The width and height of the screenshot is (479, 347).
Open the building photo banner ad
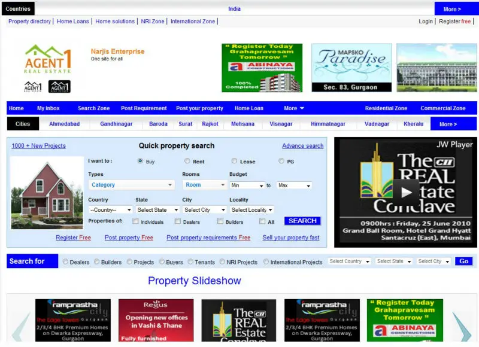pyautogui.click(x=437, y=68)
